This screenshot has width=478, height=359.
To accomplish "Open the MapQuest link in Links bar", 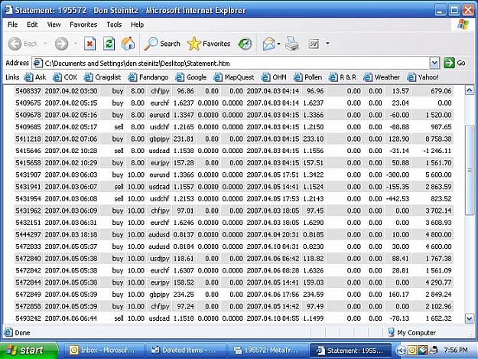I will (234, 77).
